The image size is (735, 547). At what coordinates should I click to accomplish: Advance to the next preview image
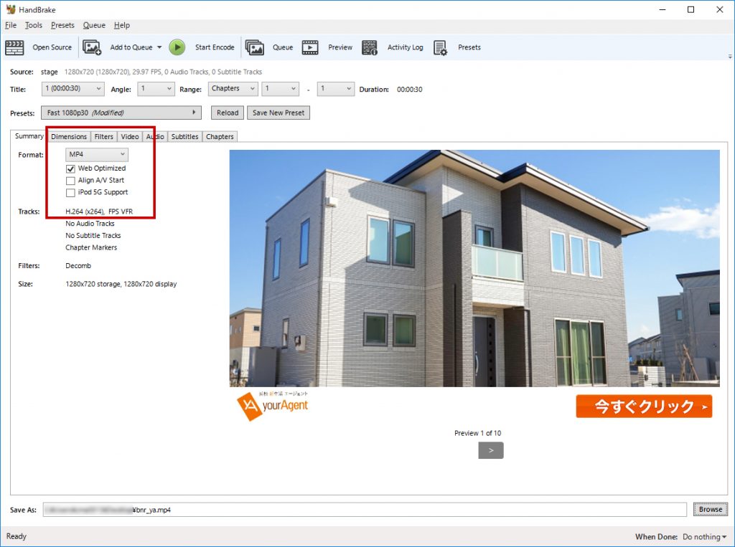point(491,450)
